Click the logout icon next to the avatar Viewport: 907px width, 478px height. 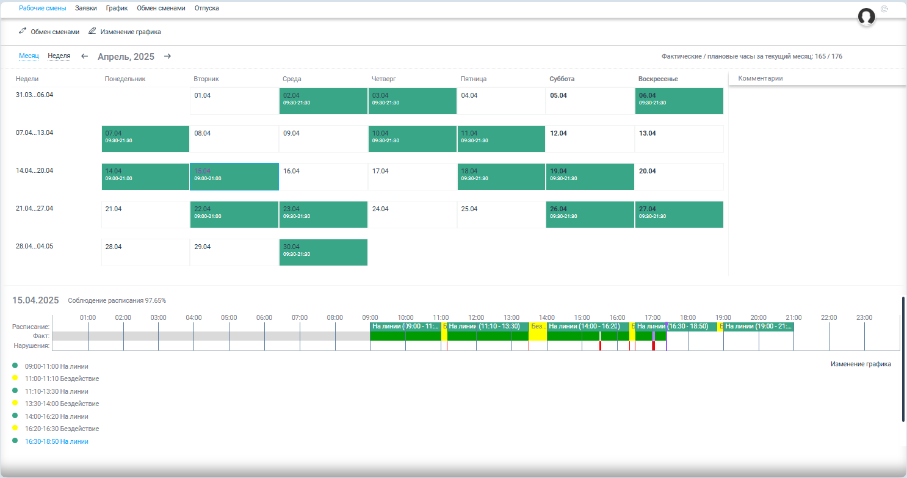pyautogui.click(x=884, y=9)
